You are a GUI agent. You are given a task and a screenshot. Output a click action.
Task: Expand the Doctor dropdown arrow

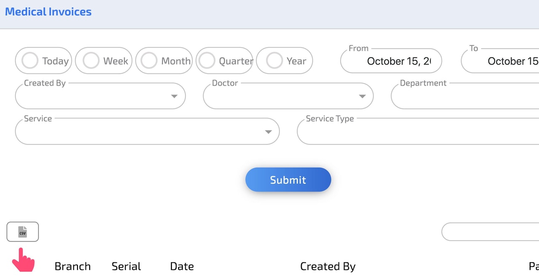tap(362, 96)
